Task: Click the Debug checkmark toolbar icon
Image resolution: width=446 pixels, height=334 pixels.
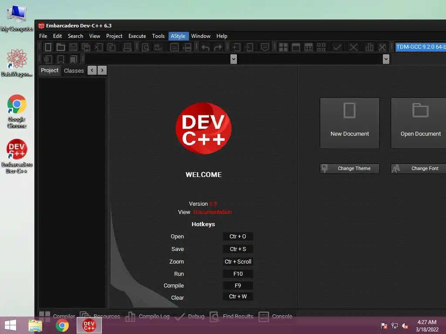Action: tap(337, 47)
